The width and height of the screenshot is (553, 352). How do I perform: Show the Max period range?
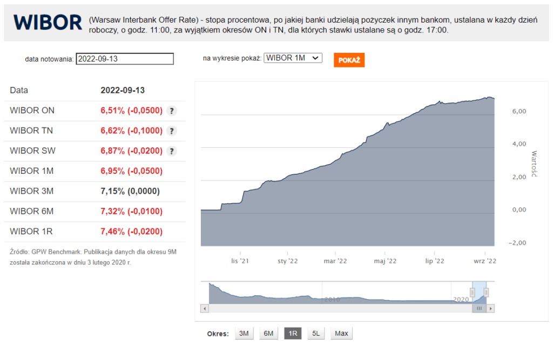(x=341, y=334)
